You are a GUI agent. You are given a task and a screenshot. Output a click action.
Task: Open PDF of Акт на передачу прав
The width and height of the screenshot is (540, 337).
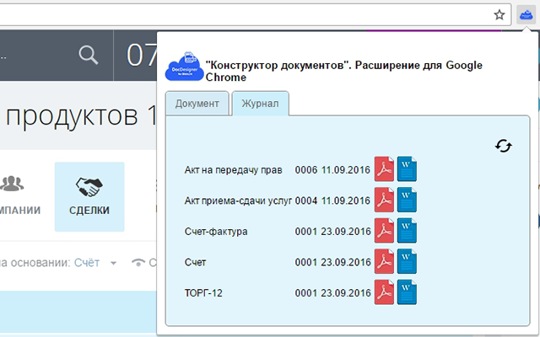coord(385,169)
